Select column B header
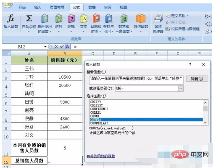213x168 pixels. 65,53
